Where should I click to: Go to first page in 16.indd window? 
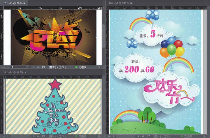pos(108,136)
